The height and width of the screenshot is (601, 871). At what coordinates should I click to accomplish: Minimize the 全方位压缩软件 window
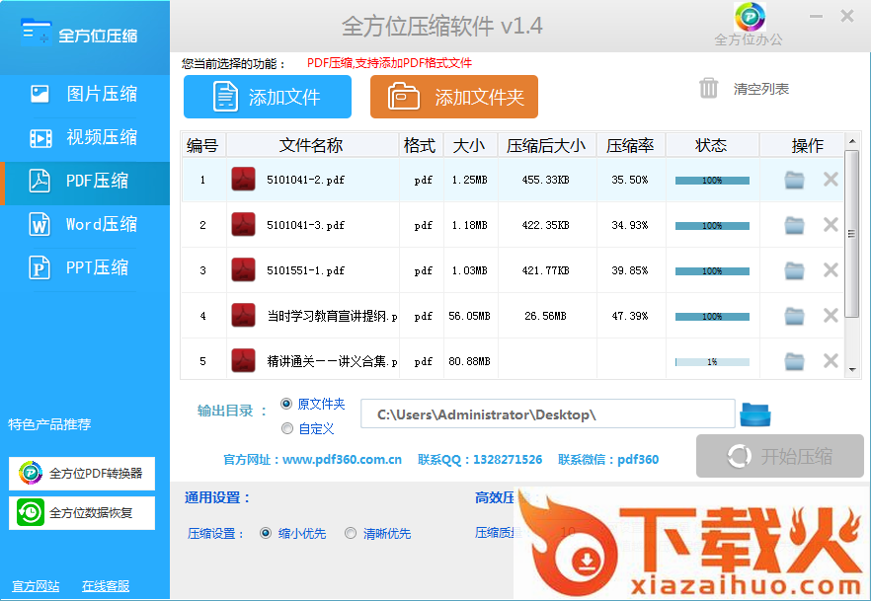click(x=816, y=16)
